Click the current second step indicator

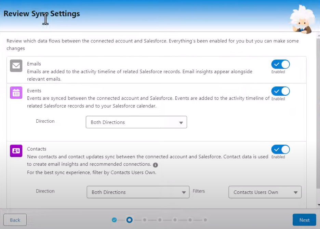(x=129, y=220)
